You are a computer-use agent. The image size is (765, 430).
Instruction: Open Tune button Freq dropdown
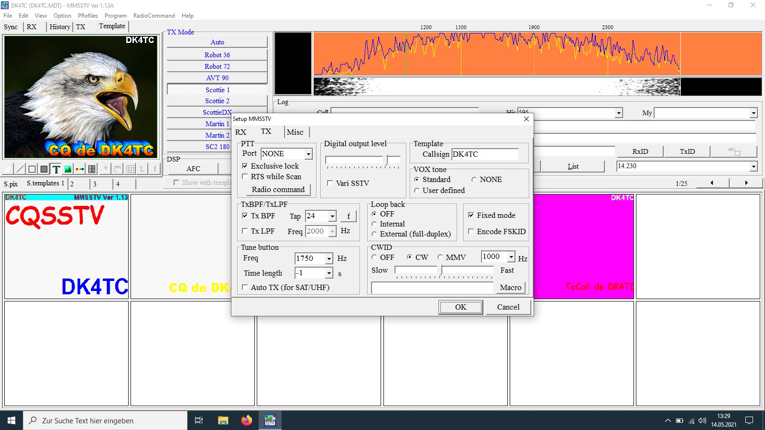pyautogui.click(x=329, y=258)
